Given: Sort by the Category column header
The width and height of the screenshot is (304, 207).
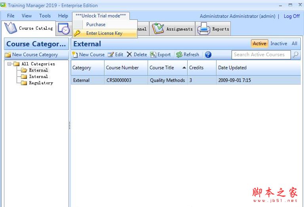Looking at the screenshot, I should click(x=87, y=68).
